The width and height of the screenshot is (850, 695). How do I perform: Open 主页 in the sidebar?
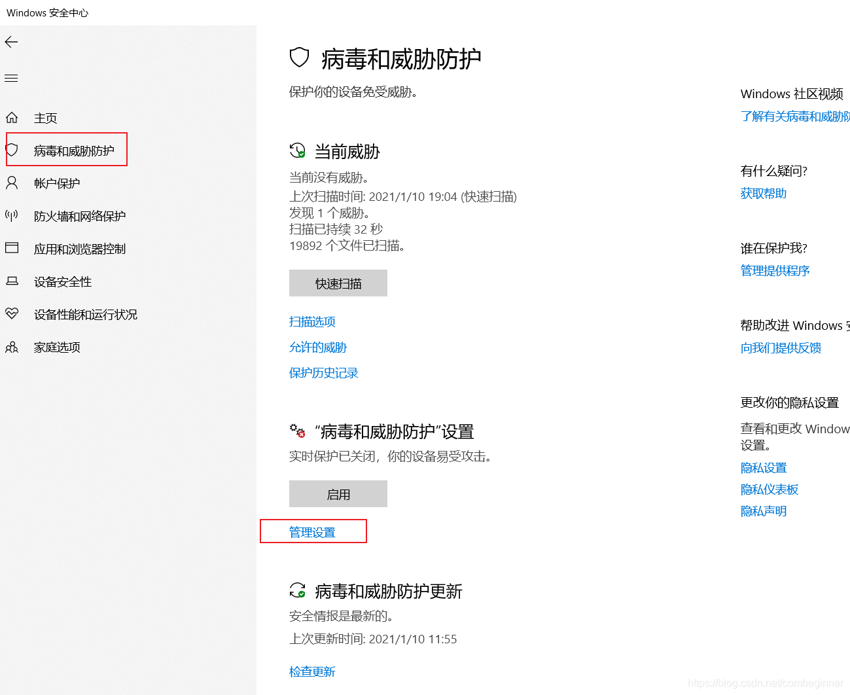click(46, 118)
